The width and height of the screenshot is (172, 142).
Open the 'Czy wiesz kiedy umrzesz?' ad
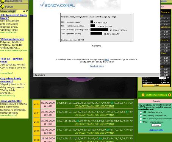click(11, 80)
